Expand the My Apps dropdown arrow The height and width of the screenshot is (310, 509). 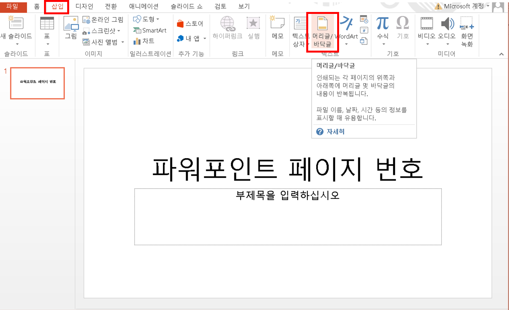205,39
